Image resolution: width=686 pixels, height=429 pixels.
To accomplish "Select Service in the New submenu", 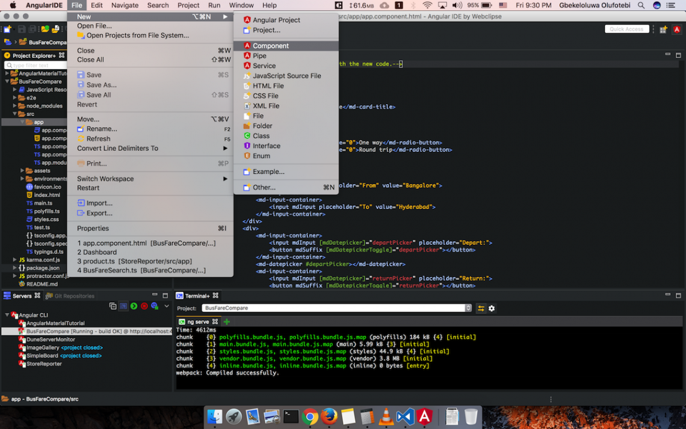I will tap(264, 66).
